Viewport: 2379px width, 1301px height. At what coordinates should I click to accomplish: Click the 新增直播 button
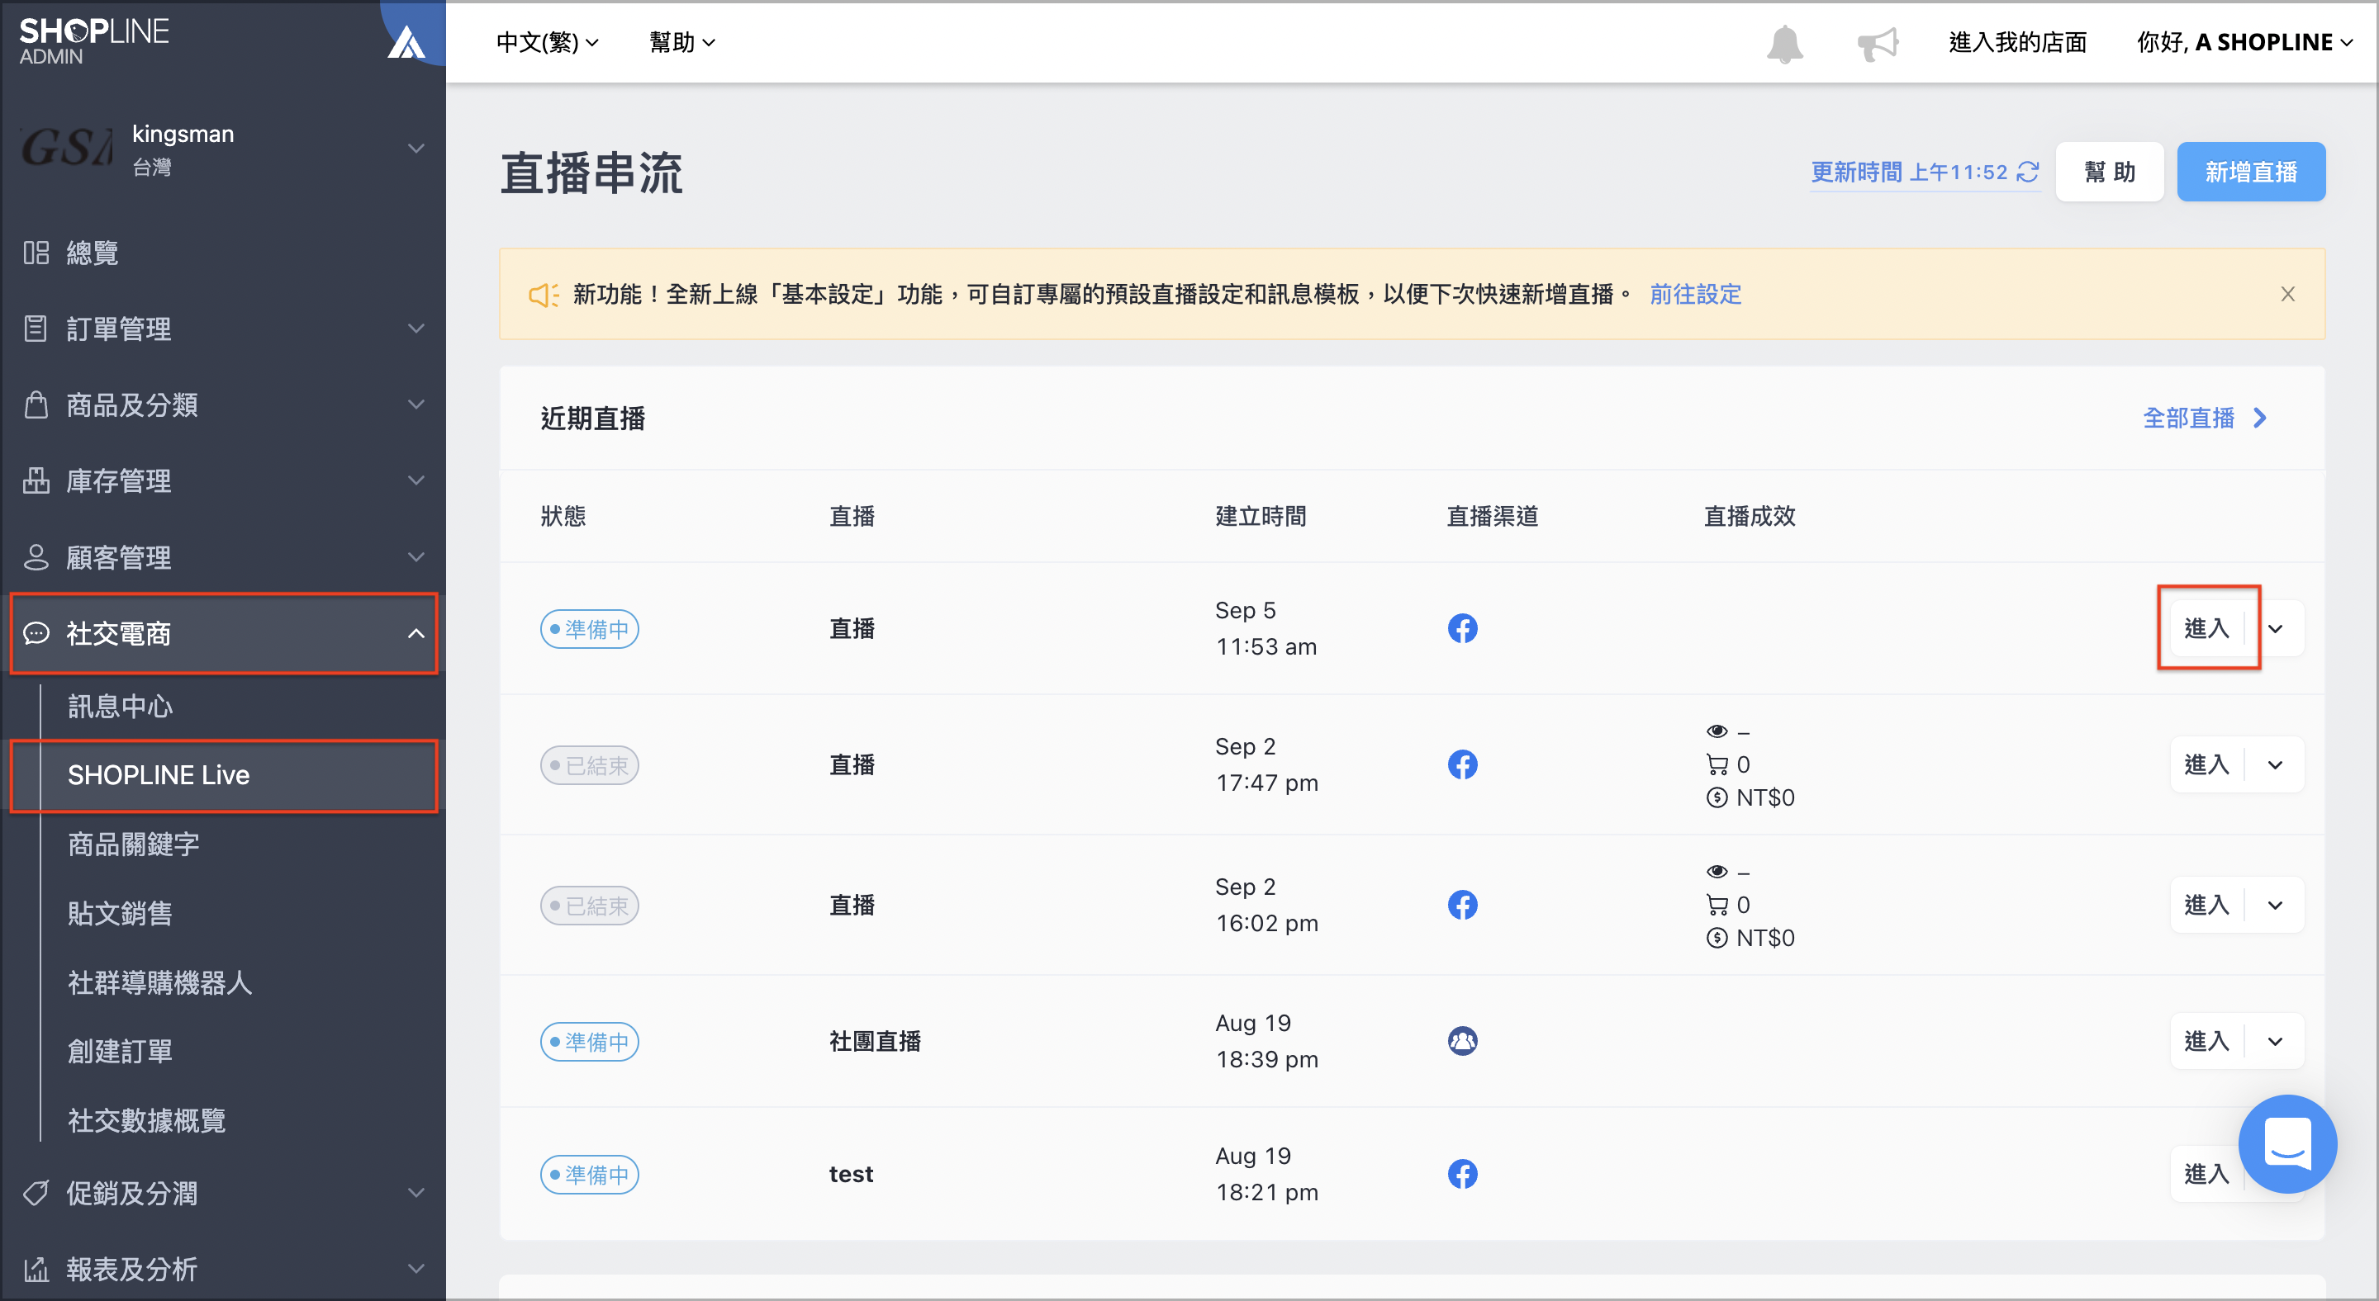[2251, 172]
